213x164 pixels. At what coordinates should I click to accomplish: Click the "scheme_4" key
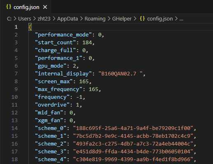(x=51, y=159)
